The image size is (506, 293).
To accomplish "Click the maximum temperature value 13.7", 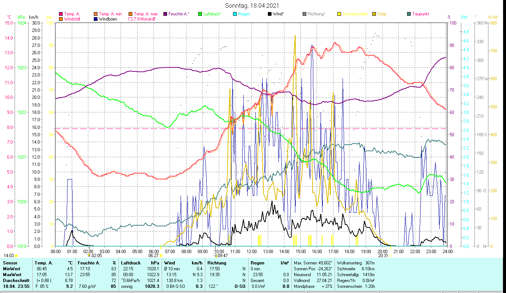I will tap(70, 274).
